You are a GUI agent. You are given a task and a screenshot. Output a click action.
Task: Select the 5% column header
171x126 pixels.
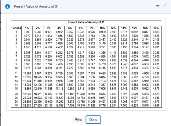[x=70, y=28]
